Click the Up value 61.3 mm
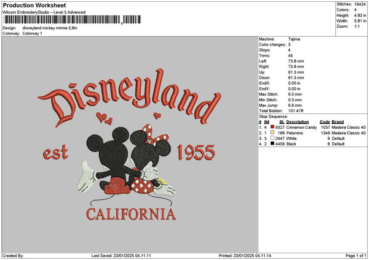The width and height of the screenshot is (369, 260). (x=296, y=72)
